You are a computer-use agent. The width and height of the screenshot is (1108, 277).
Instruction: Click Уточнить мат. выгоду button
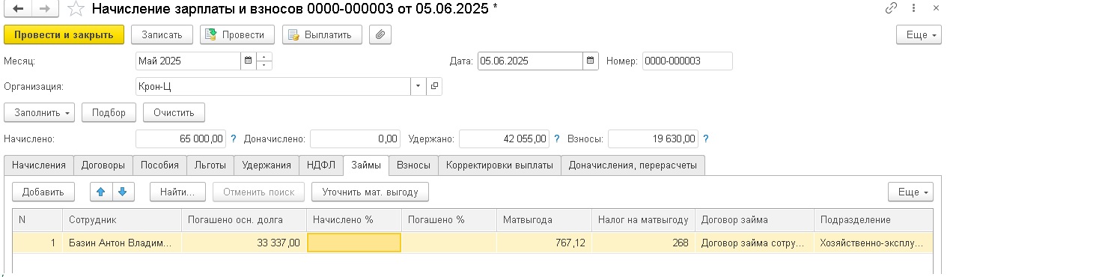click(370, 192)
